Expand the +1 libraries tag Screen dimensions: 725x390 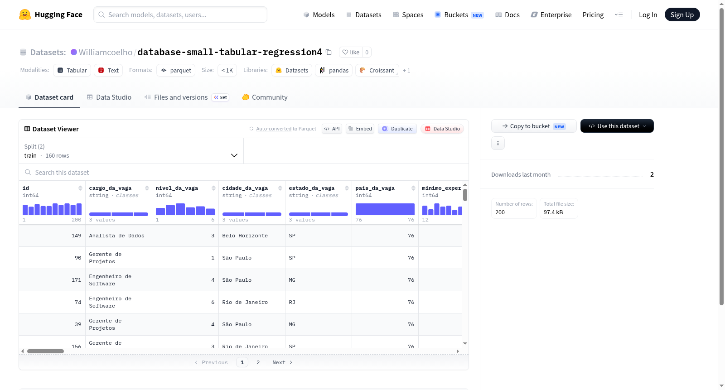406,71
